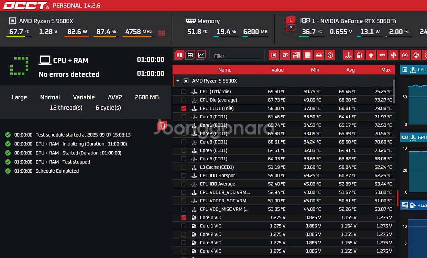Enable the Core5 (CCD1) checkbox
The width and height of the screenshot is (427, 258).
[184, 159]
